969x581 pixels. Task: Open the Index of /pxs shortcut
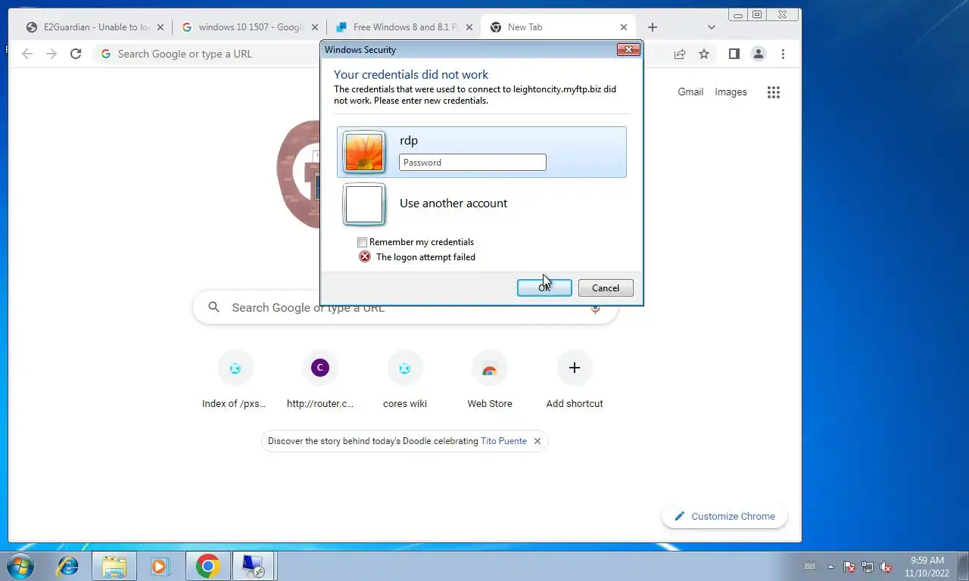pos(235,381)
